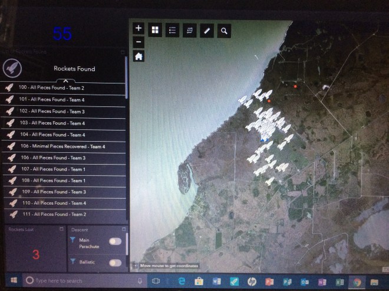Open the basemap gallery grid icon
Viewport: 389px width, 291px height.
156,31
